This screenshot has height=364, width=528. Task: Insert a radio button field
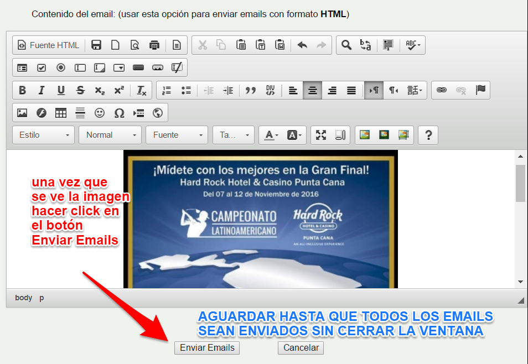61,67
